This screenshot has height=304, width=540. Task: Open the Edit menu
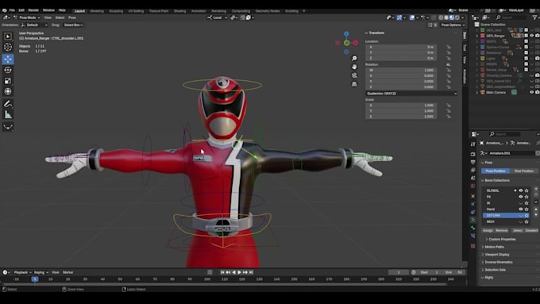(x=21, y=10)
